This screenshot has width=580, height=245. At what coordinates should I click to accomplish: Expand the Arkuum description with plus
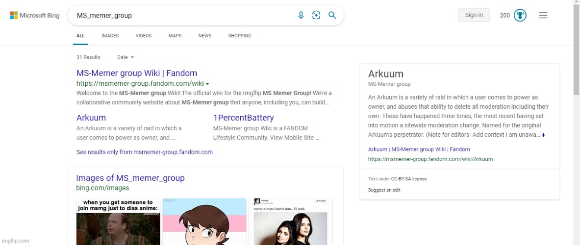[x=543, y=135]
